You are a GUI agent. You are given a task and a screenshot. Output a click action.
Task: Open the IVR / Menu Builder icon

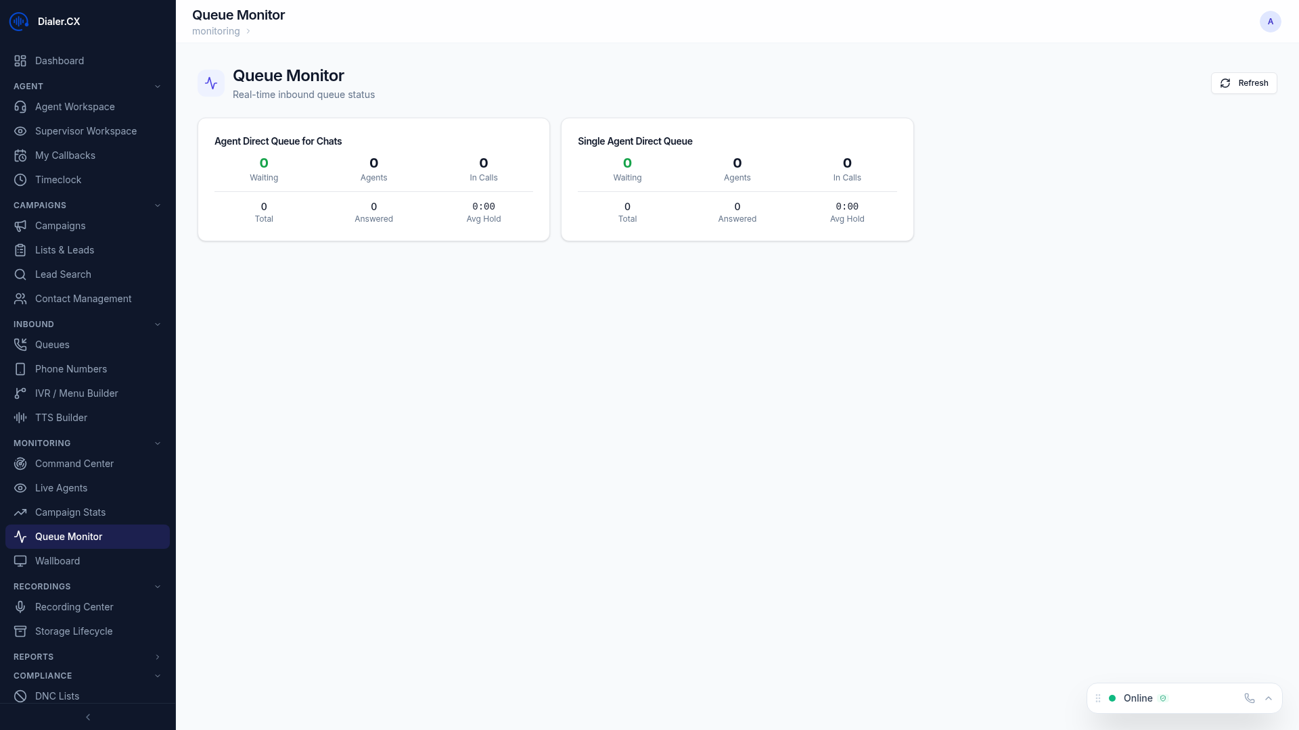pyautogui.click(x=20, y=393)
